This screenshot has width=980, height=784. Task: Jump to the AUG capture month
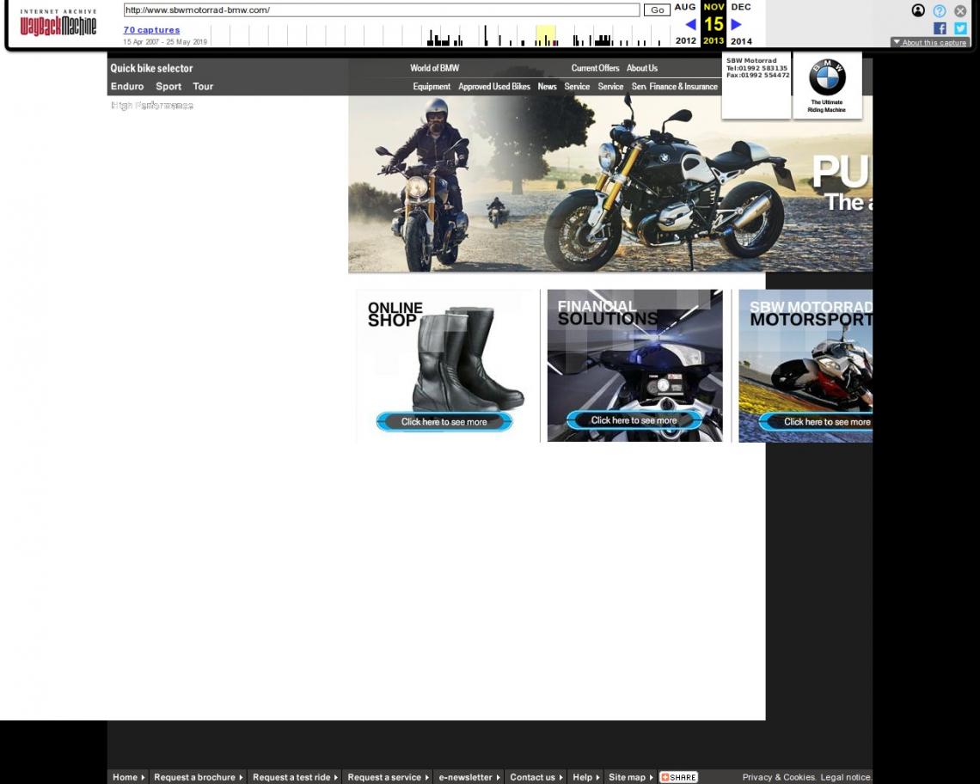(685, 7)
